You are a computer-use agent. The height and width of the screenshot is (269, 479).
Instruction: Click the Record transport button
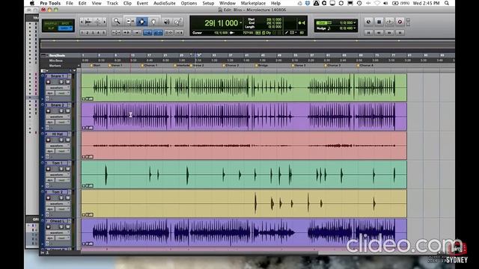[400, 22]
